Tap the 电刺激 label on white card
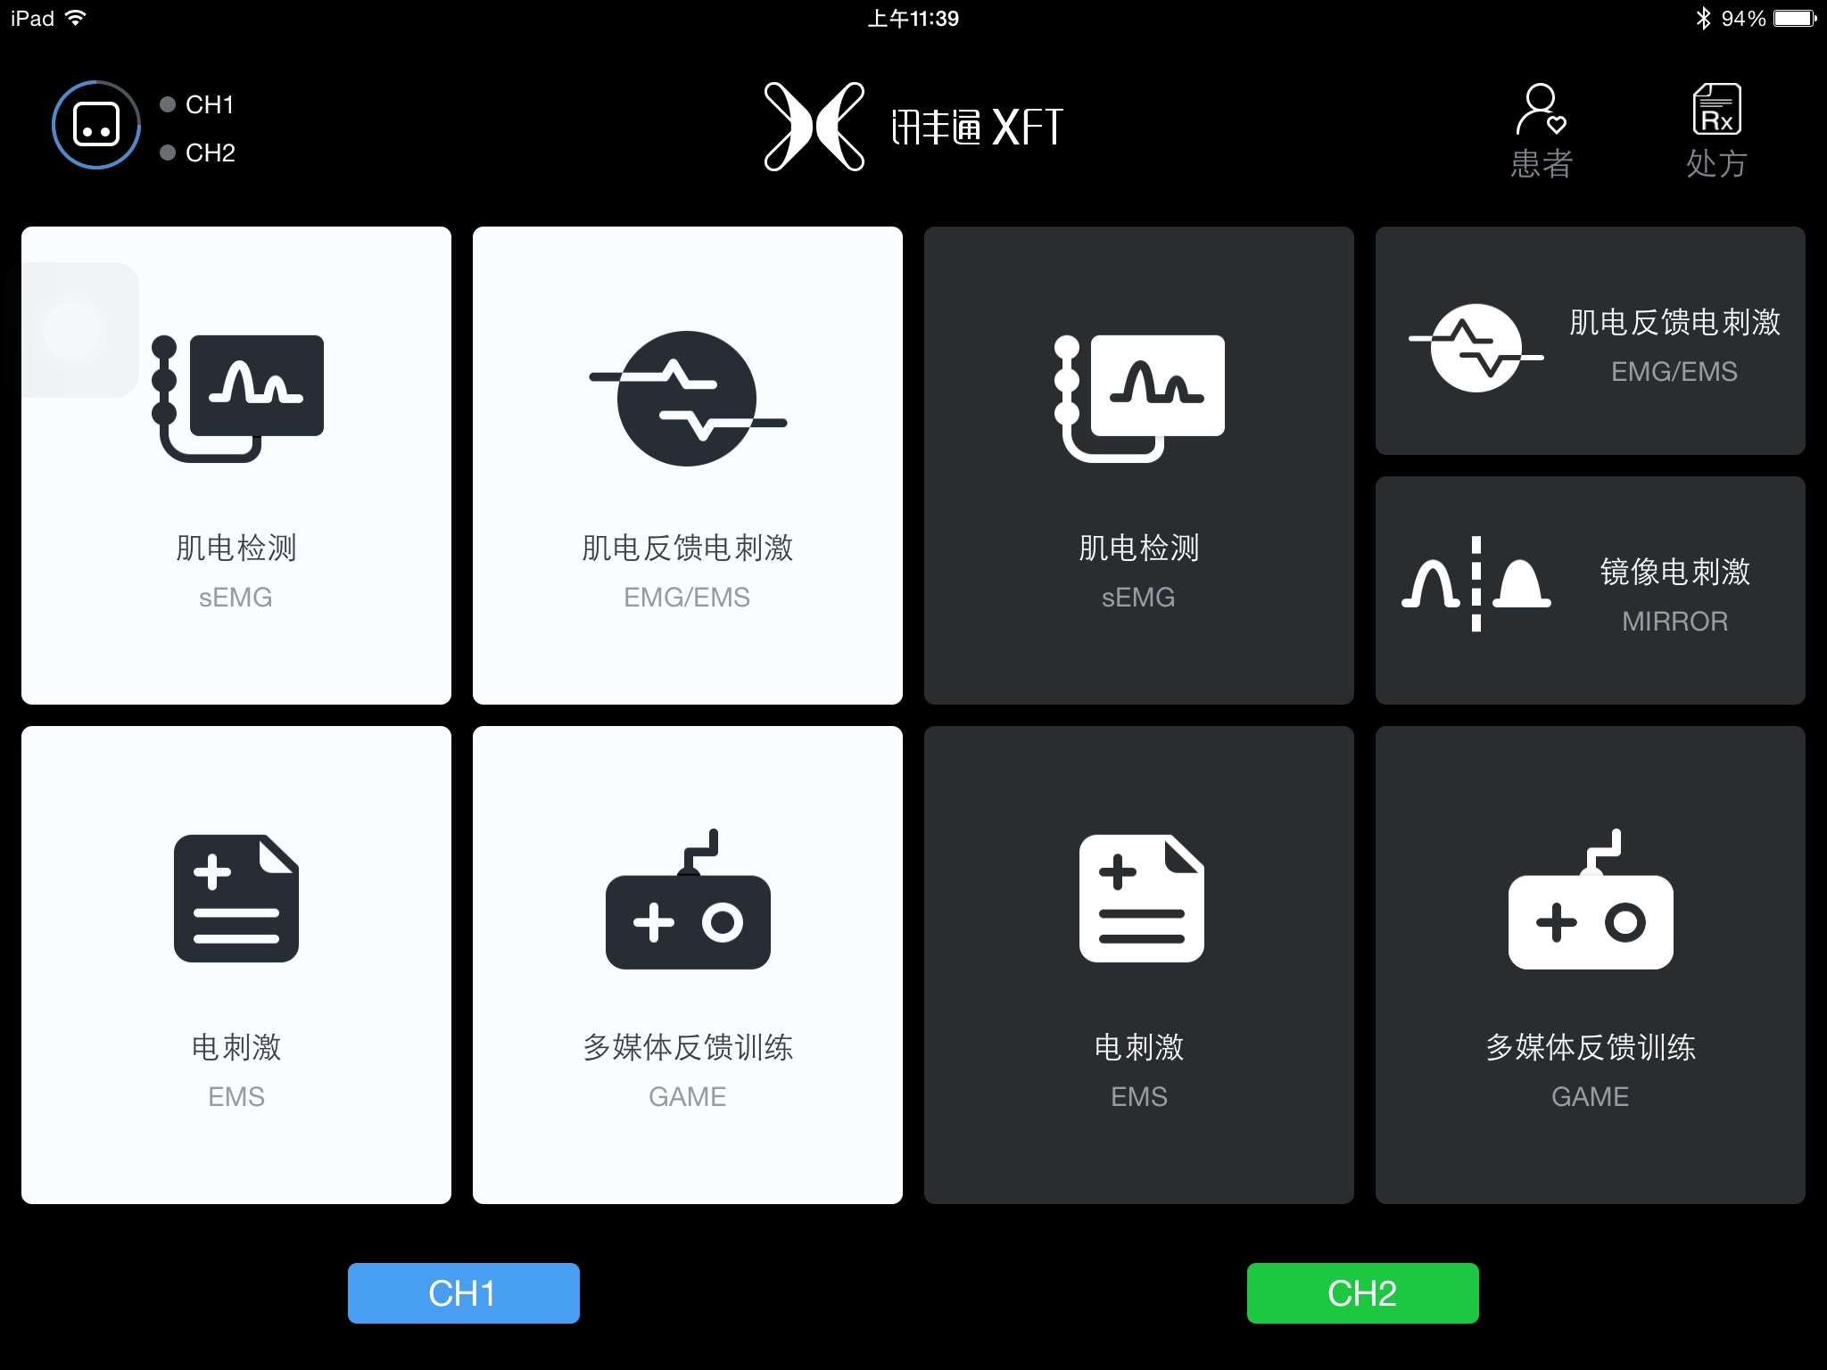This screenshot has height=1370, width=1827. [236, 1047]
